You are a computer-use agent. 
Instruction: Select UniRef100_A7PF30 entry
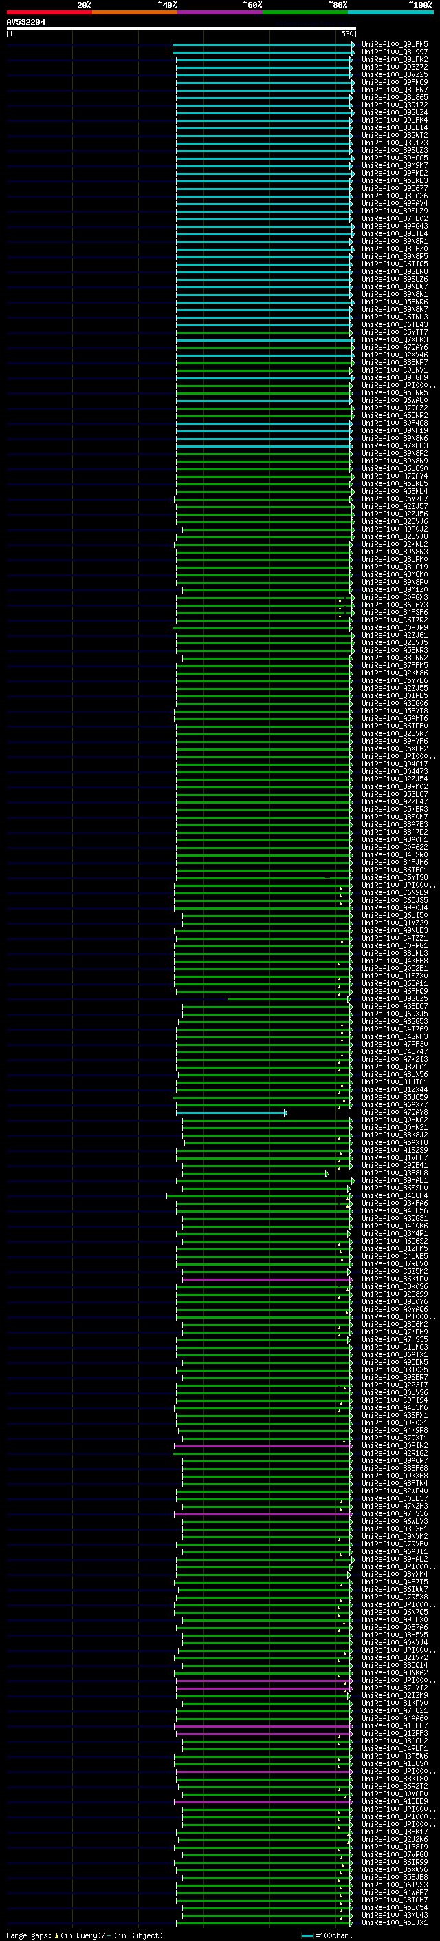(x=395, y=1045)
